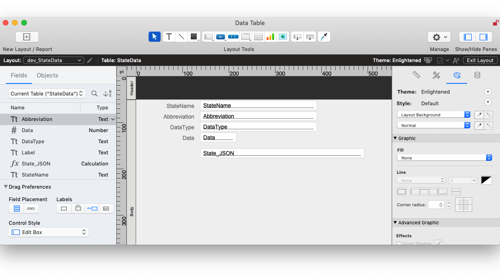The image size is (500, 279).
Task: Click the Header part label
Action: pos(131,88)
